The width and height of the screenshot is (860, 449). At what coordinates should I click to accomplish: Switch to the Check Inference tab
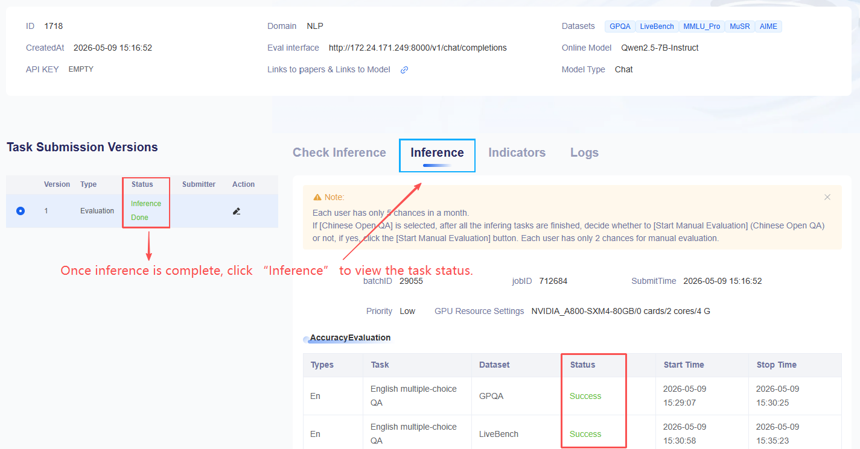pyautogui.click(x=339, y=152)
